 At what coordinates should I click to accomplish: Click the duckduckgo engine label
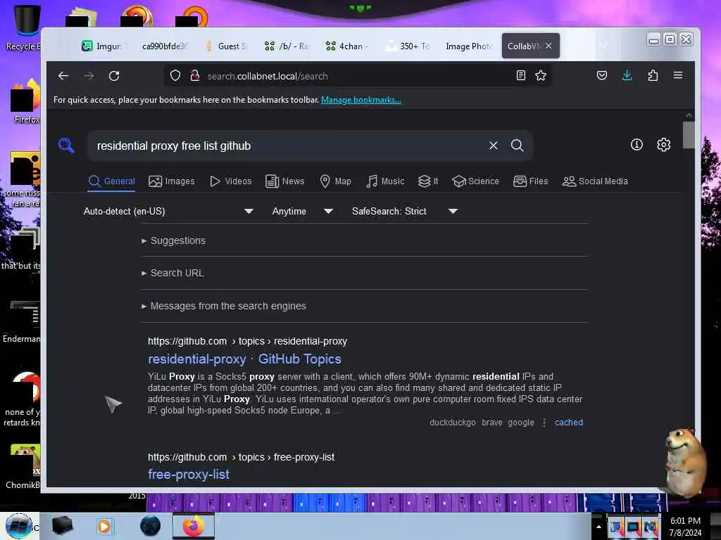coord(453,423)
